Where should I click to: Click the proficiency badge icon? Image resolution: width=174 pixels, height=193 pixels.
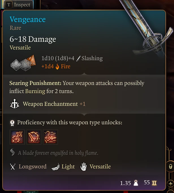point(12,123)
